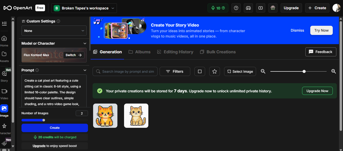Screen dimensions: 343x151
Task: Switch to the Generation tab
Action: pos(107,52)
